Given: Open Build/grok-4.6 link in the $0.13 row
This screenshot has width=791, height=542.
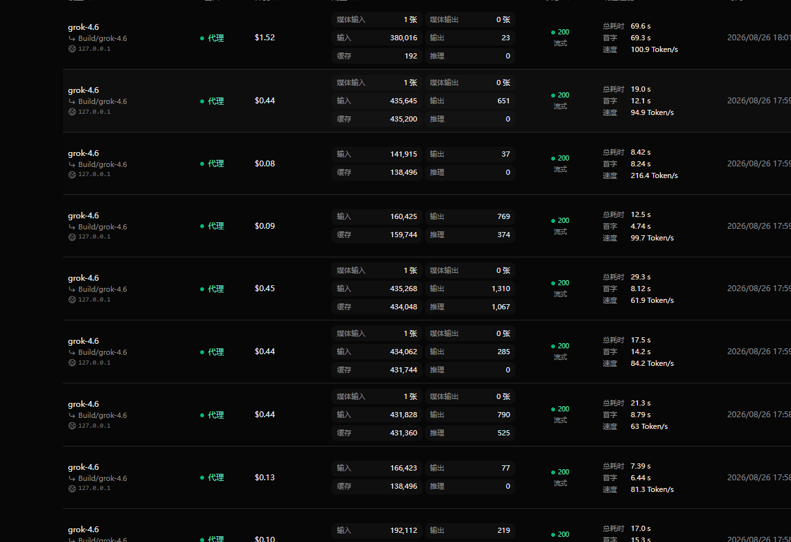Looking at the screenshot, I should [103, 478].
